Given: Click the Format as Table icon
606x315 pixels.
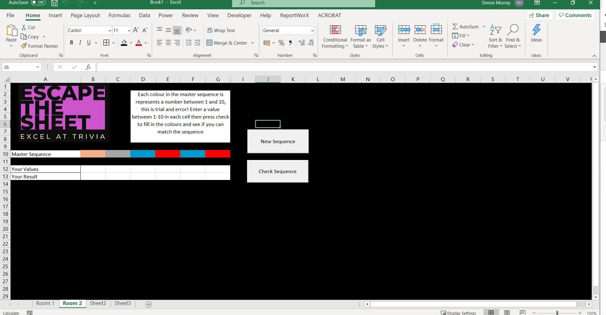Looking at the screenshot, I should pyautogui.click(x=360, y=36).
